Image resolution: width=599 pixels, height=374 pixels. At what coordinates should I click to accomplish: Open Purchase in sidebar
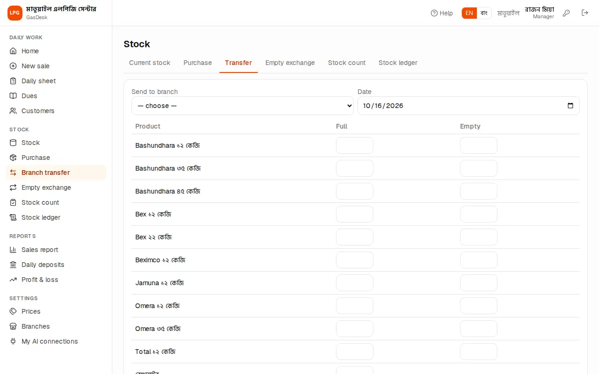(56, 158)
